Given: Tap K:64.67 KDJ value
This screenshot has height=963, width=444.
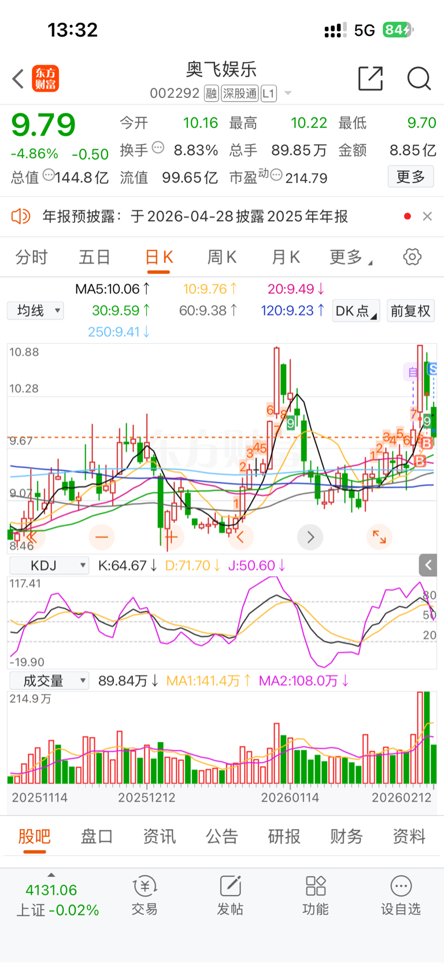Looking at the screenshot, I should [127, 566].
